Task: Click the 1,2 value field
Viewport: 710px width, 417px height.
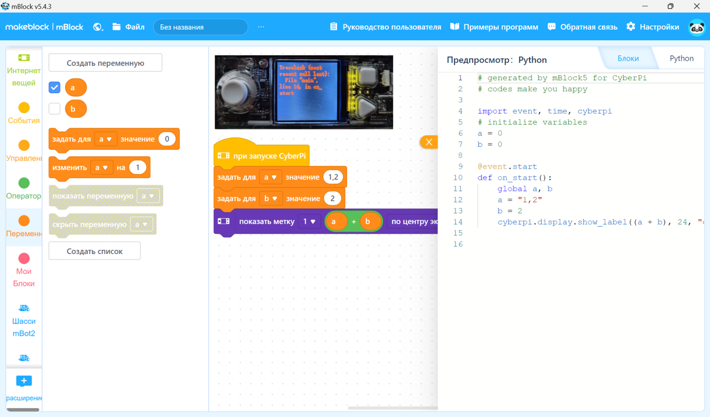Action: tap(333, 177)
